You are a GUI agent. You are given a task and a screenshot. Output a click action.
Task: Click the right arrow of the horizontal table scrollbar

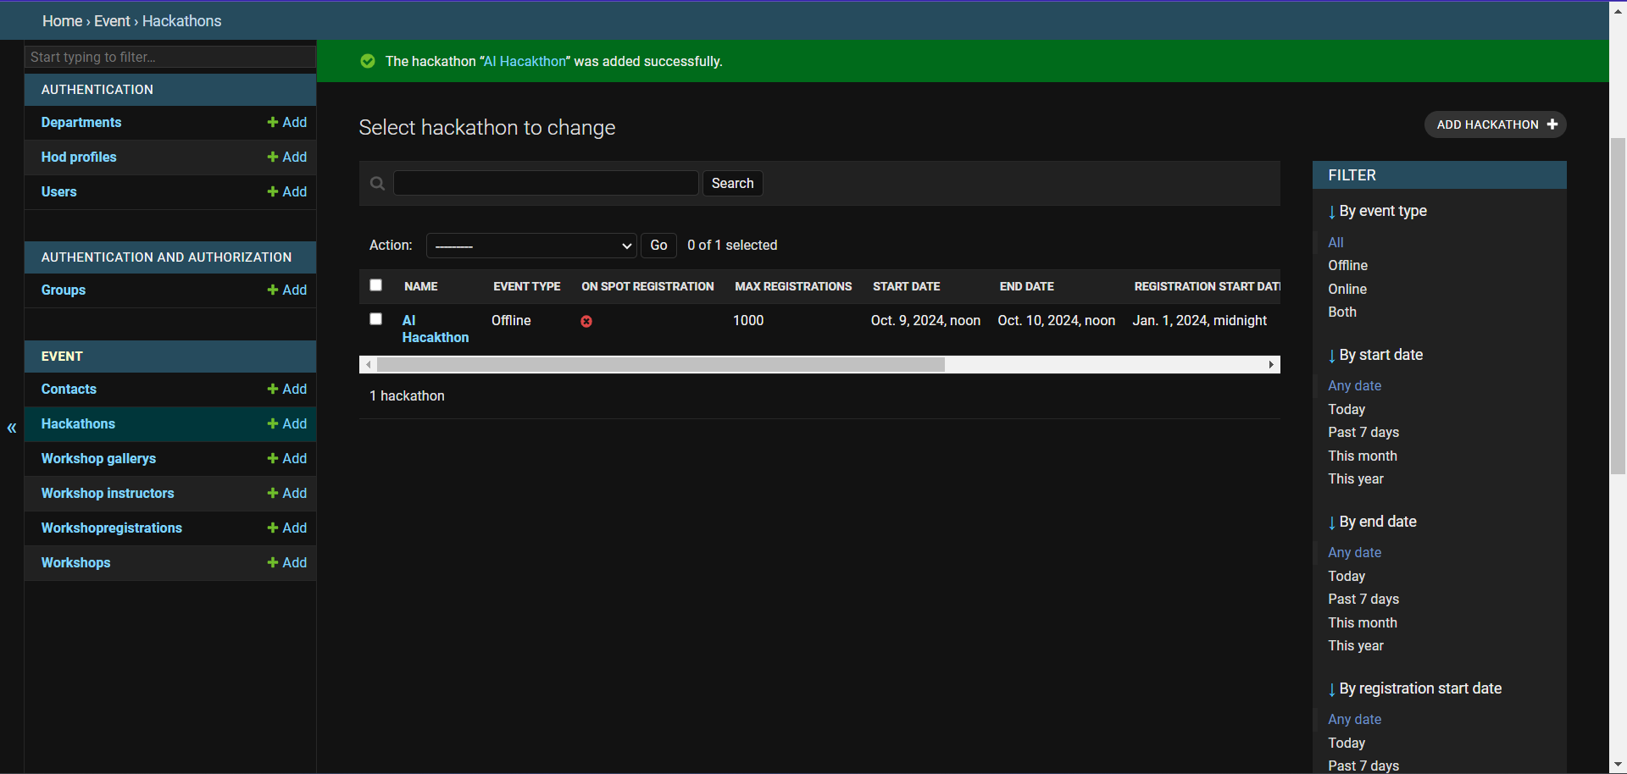click(1271, 365)
